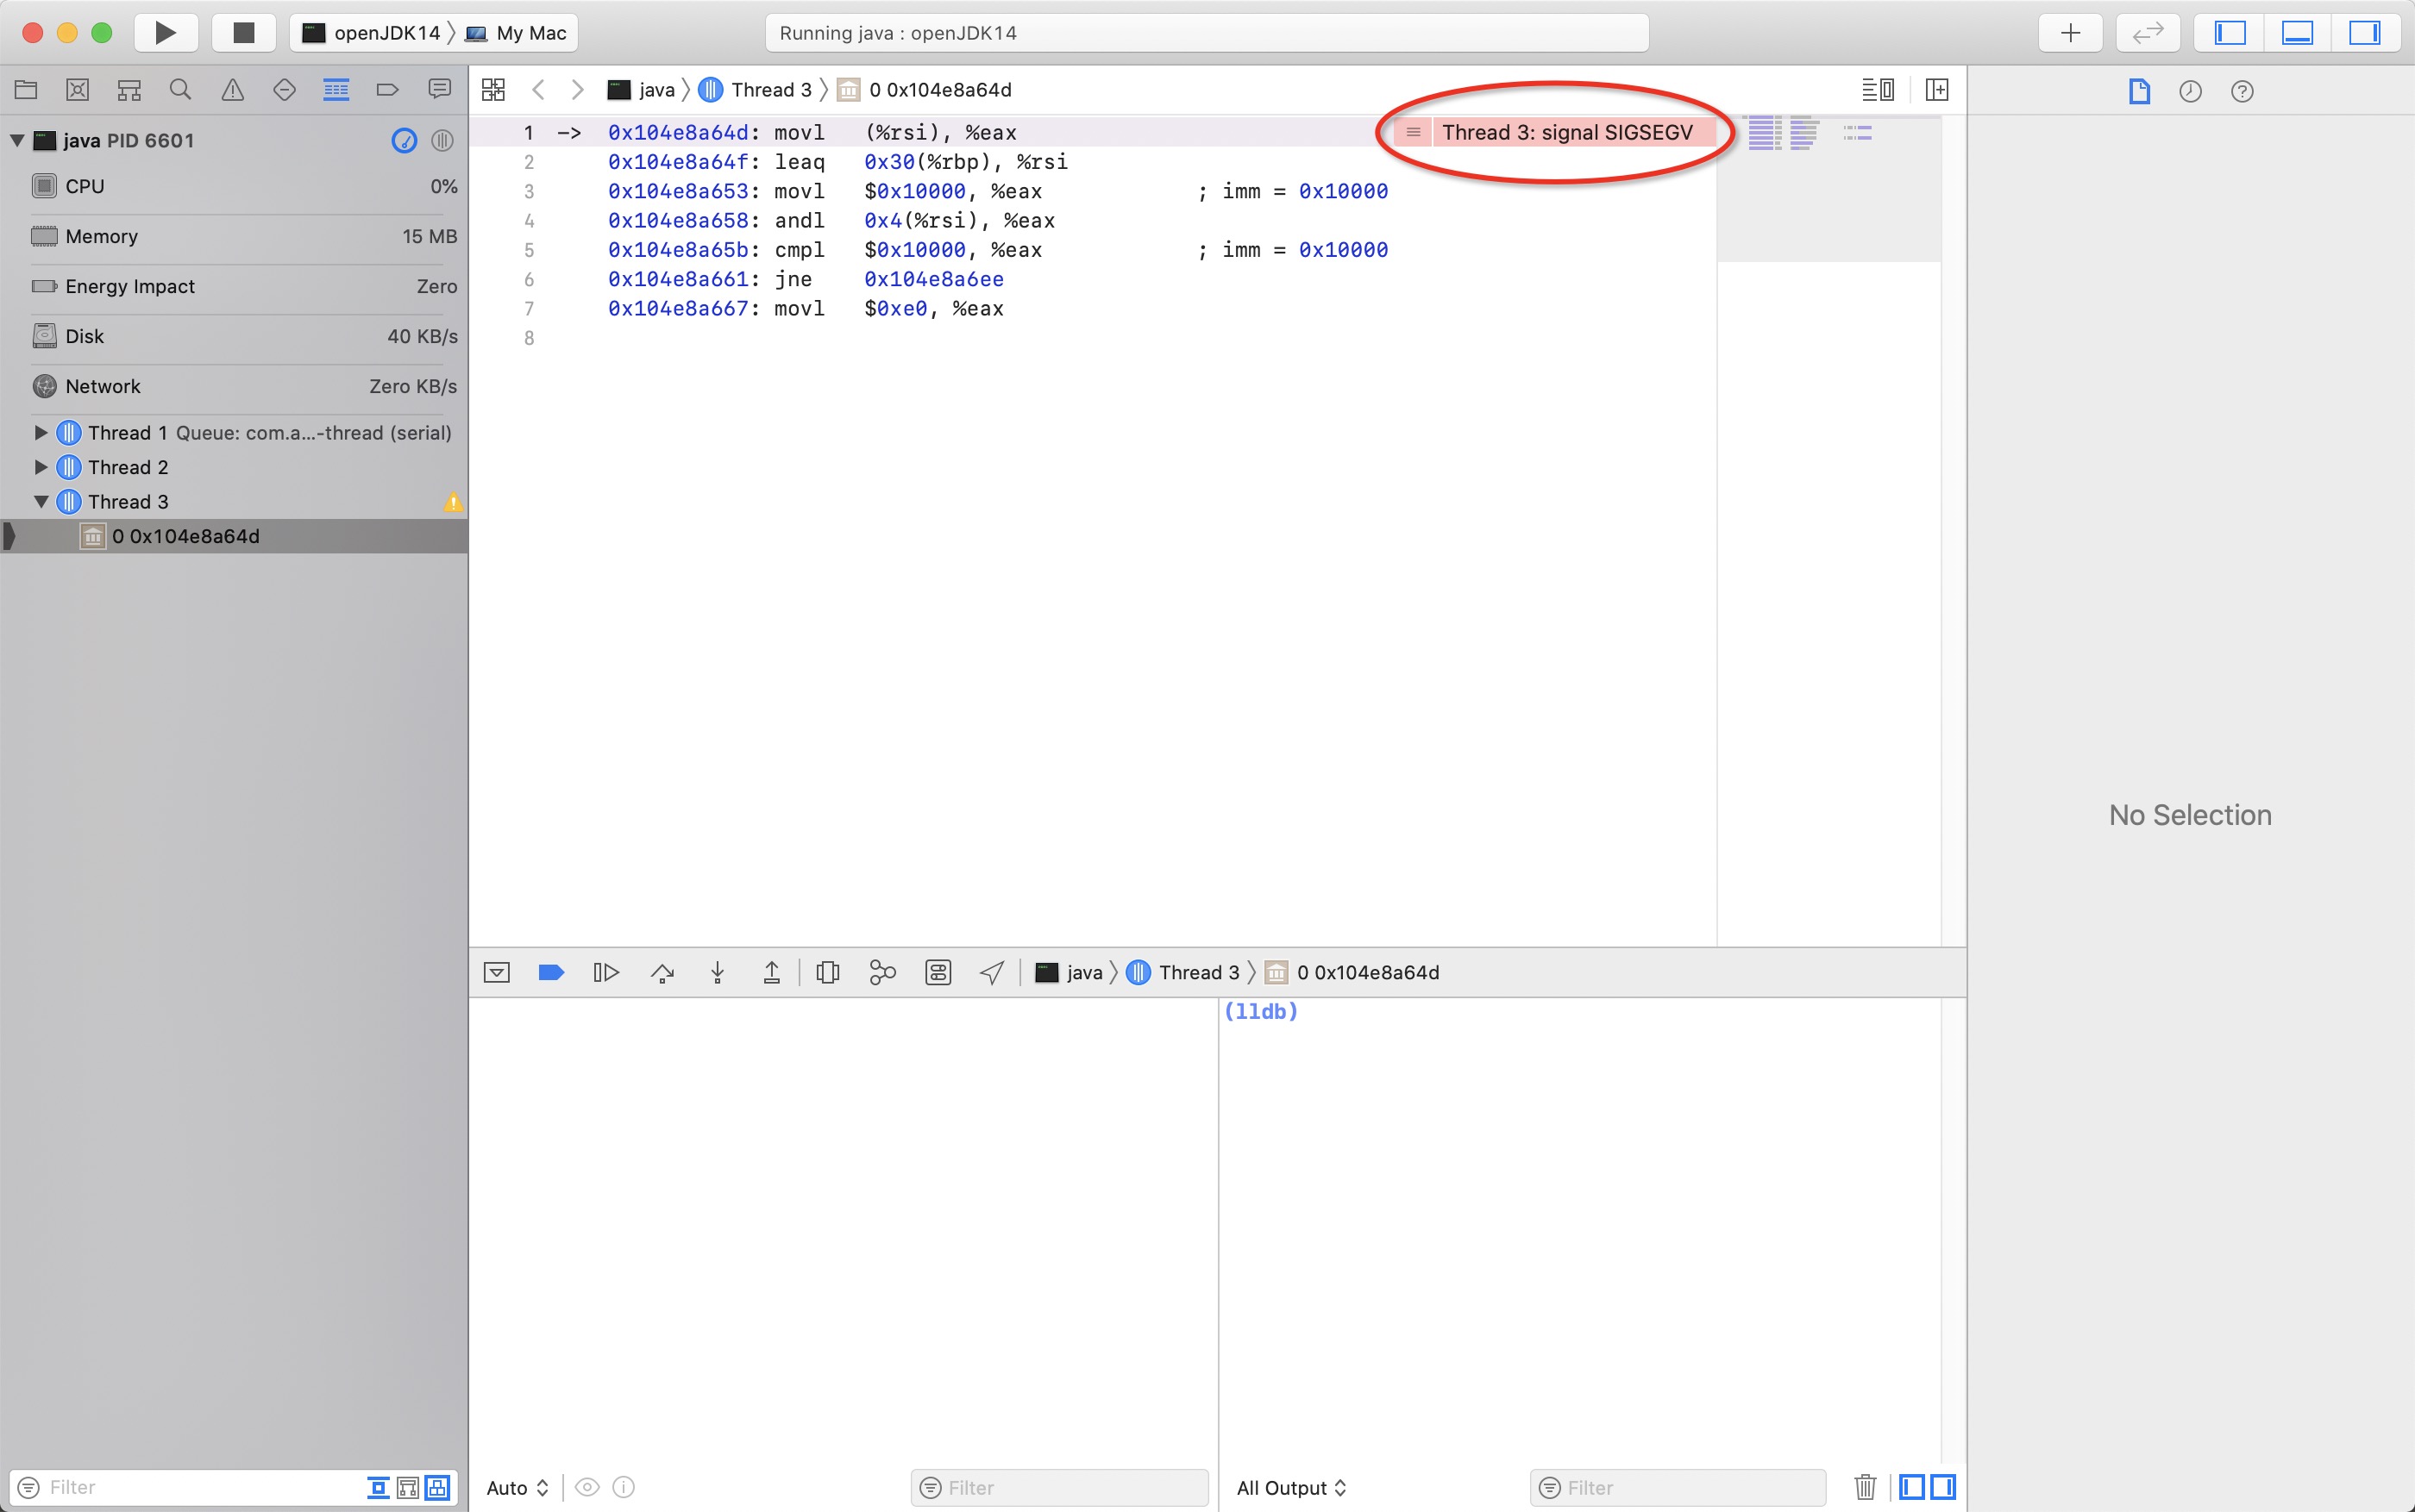Click the Step Out button
This screenshot has width=2415, height=1512.
[x=771, y=973]
